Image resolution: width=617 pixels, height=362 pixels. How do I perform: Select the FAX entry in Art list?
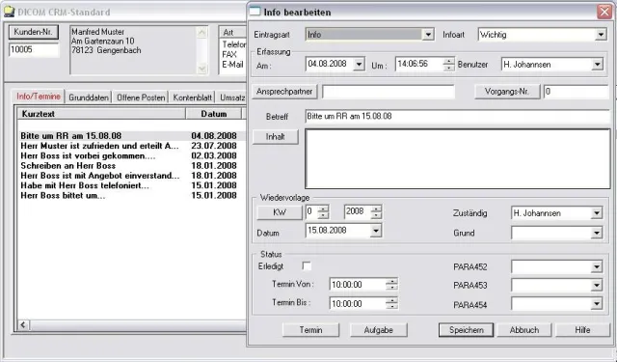click(x=229, y=54)
